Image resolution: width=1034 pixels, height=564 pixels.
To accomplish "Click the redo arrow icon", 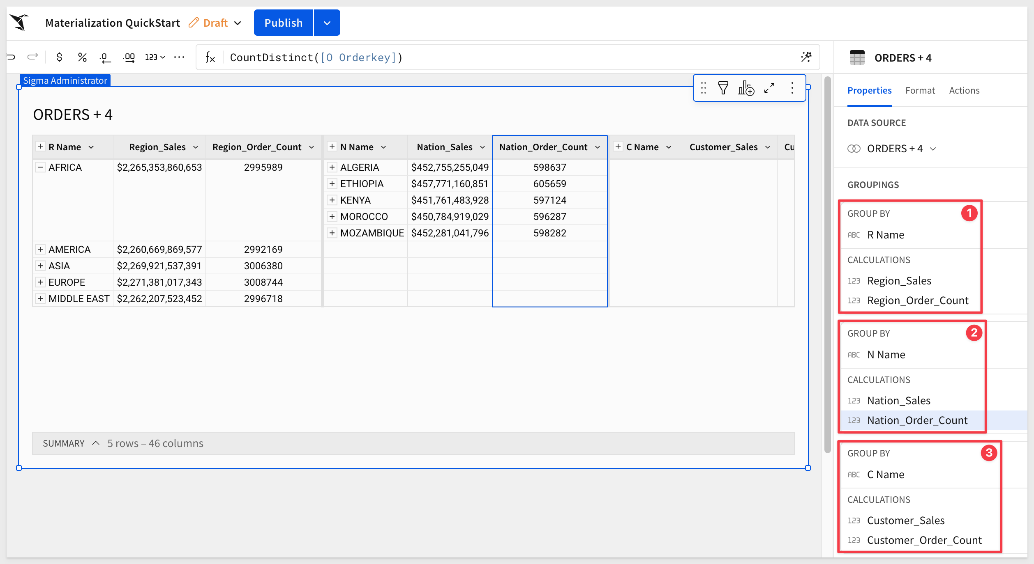I will coord(32,57).
